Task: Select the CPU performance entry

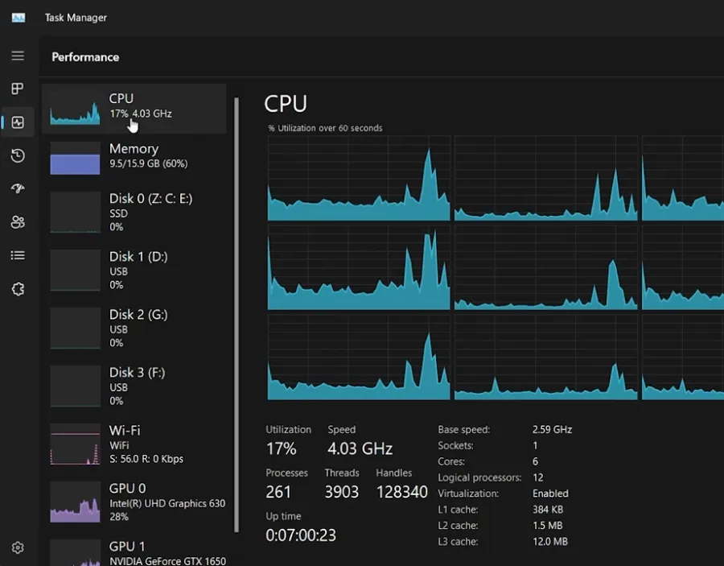Action: pyautogui.click(x=134, y=109)
